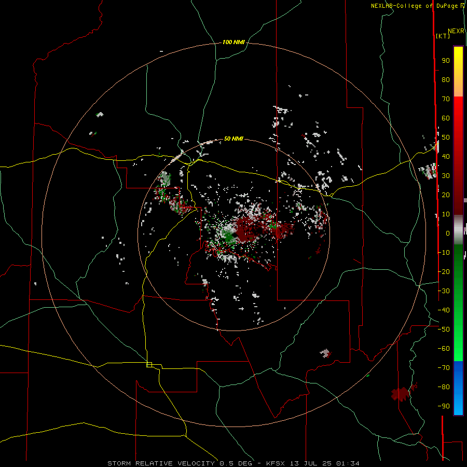Click the "100 NMI" range ring label
This screenshot has width=467, height=467.
tap(233, 43)
